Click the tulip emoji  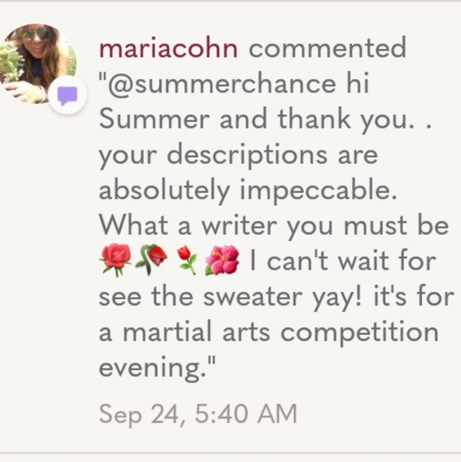187,260
